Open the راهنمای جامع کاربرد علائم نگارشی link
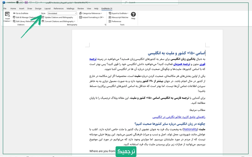Screen dimensions: 252x157 point(179,117)
